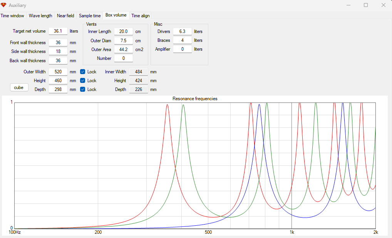
Task: Open the Wave length tab
Action: coord(40,16)
